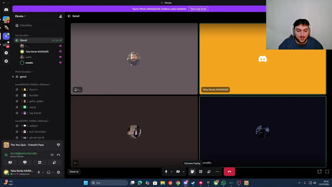Open microphone options arrow in call controls
Image resolution: width=332 pixels, height=187 pixels.
(x=171, y=172)
